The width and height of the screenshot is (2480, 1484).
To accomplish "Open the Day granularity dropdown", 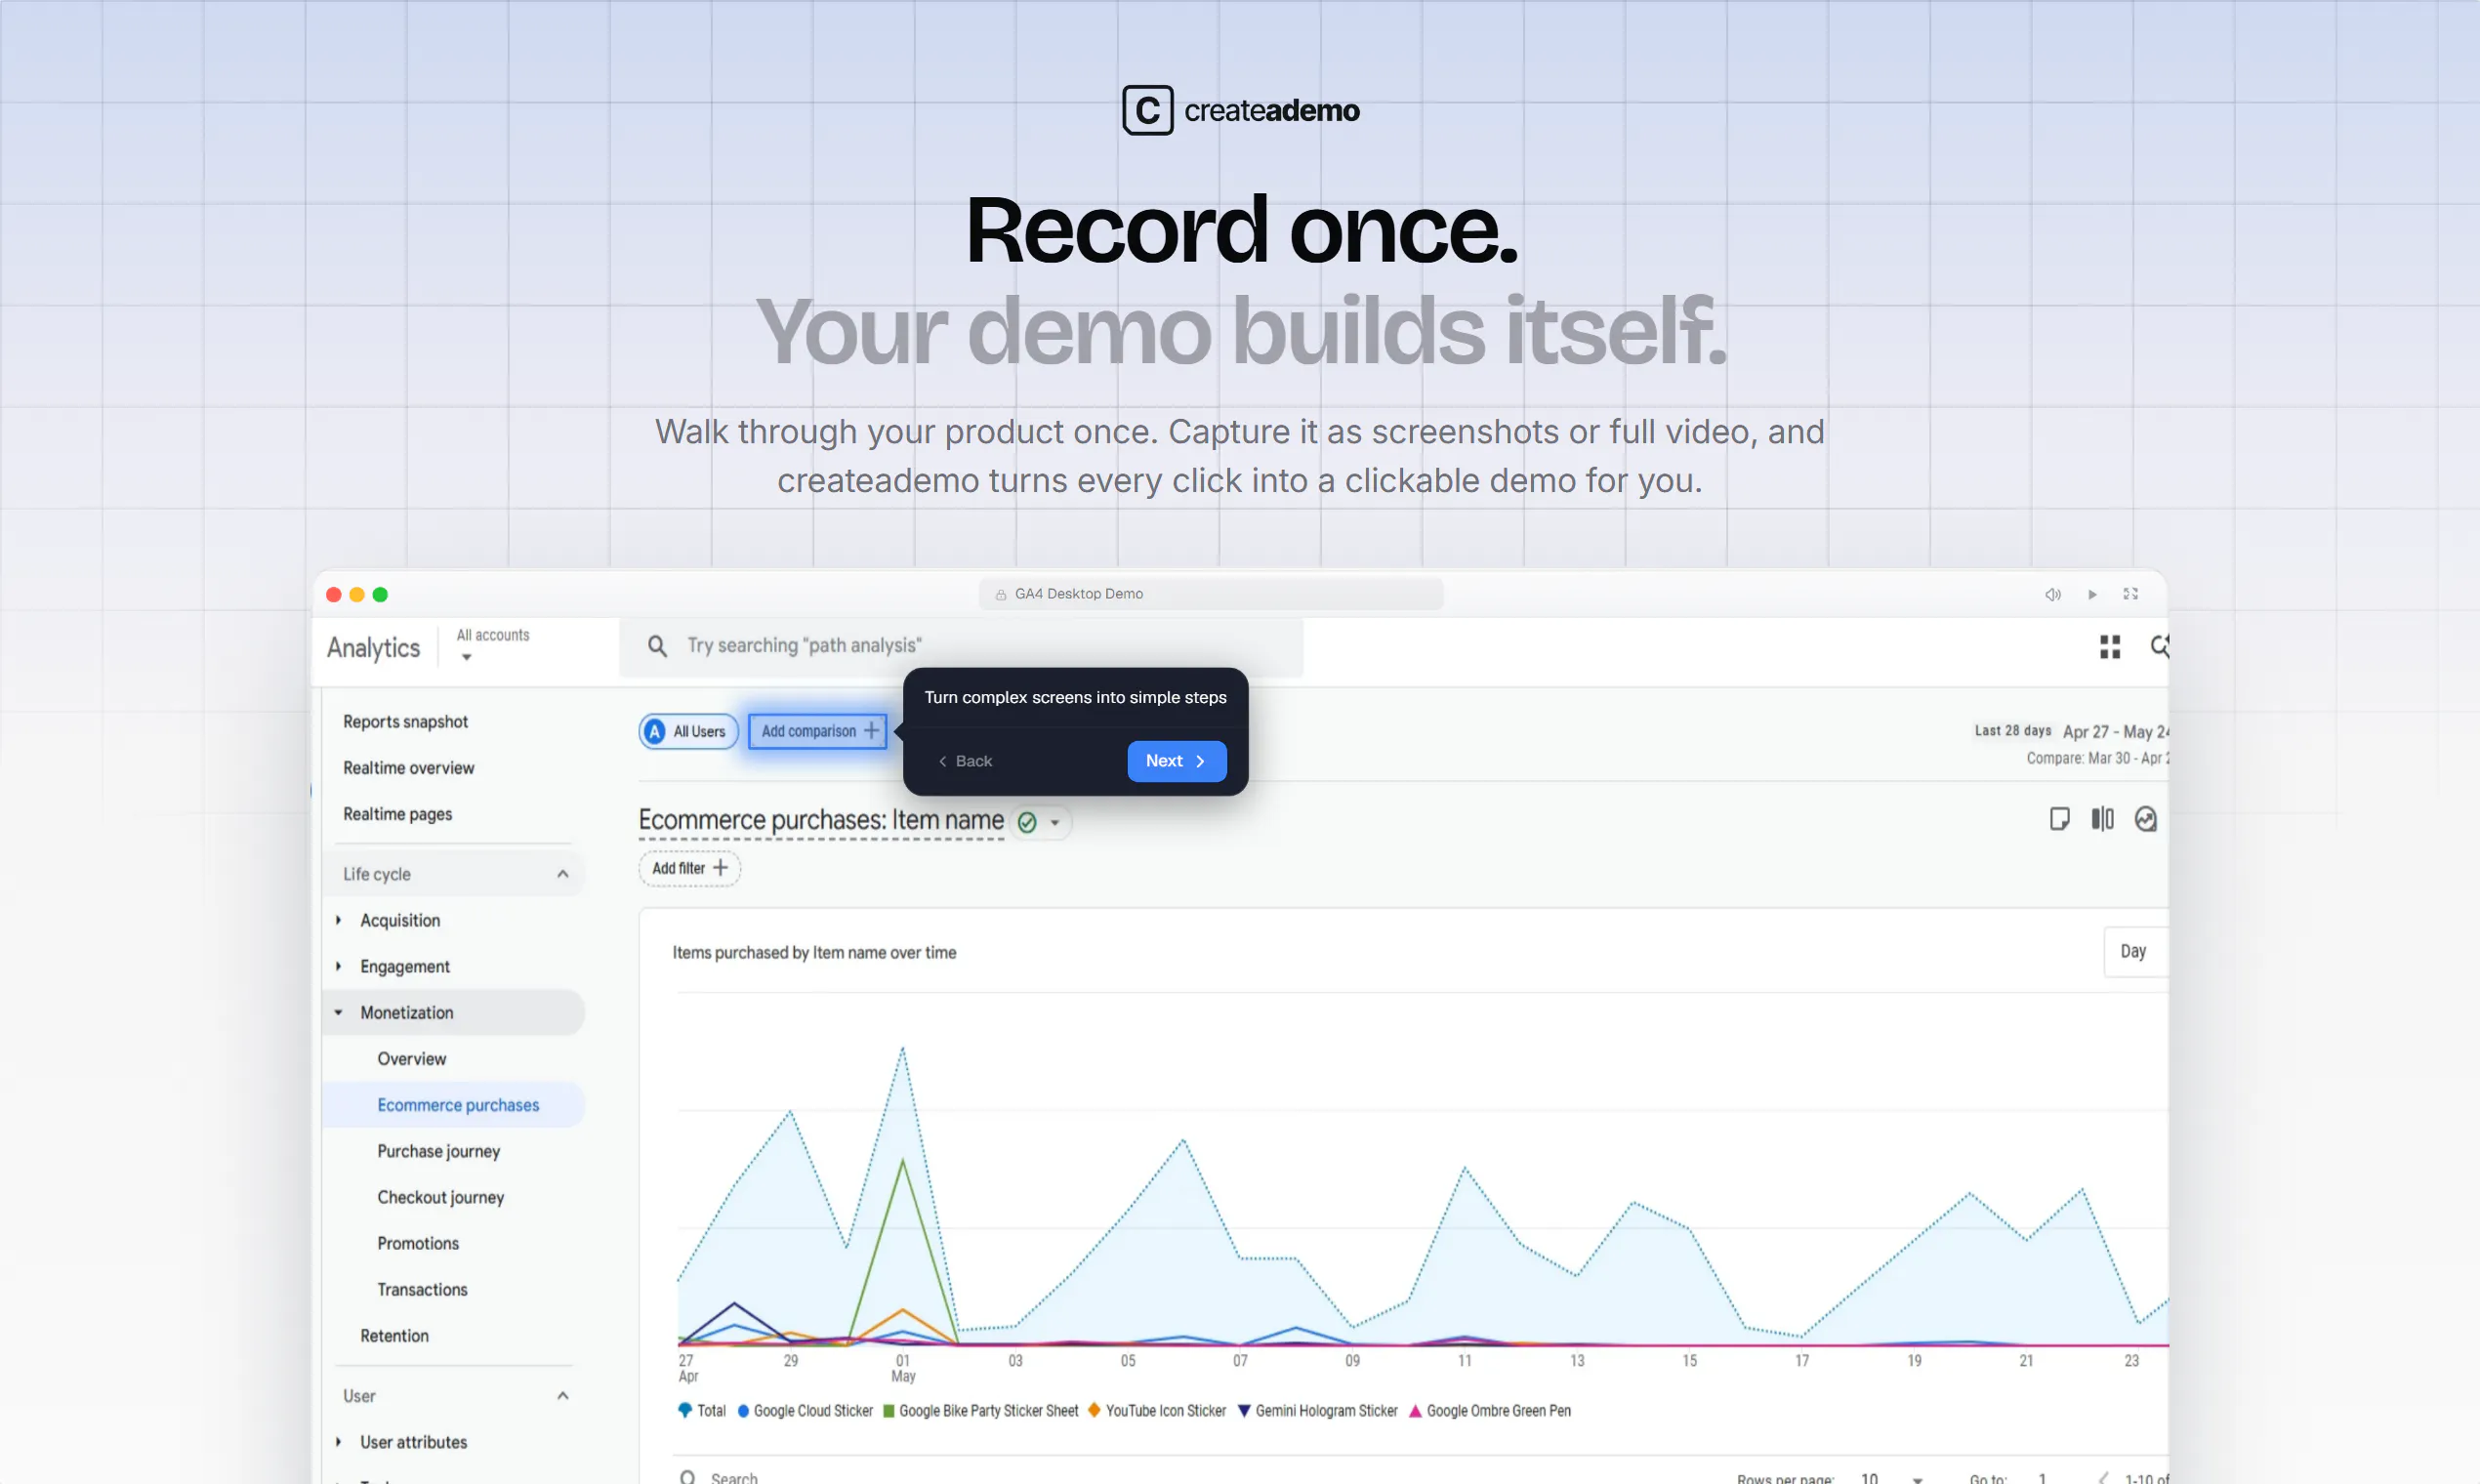I will [x=2135, y=952].
